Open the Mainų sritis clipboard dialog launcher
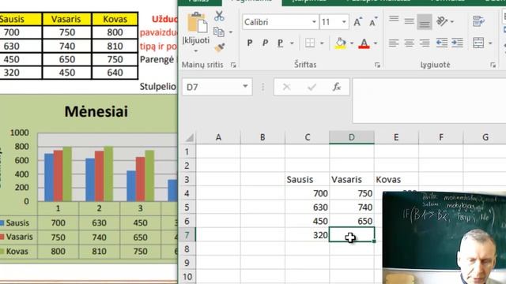506x284 pixels. tap(233, 65)
